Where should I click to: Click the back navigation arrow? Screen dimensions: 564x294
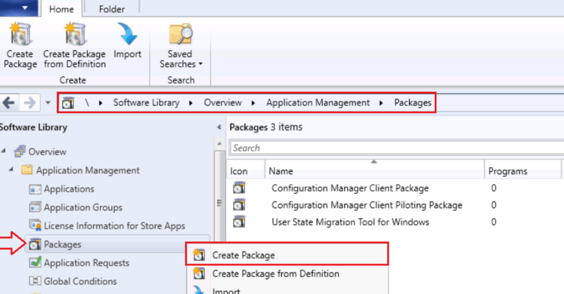click(x=9, y=103)
